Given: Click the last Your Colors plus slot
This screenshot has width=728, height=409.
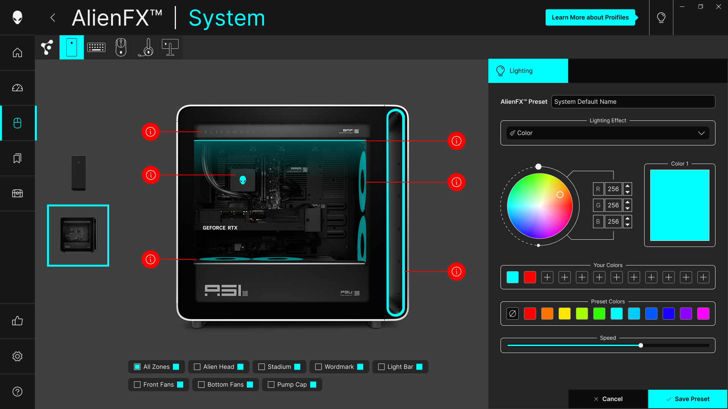Looking at the screenshot, I should (x=703, y=277).
